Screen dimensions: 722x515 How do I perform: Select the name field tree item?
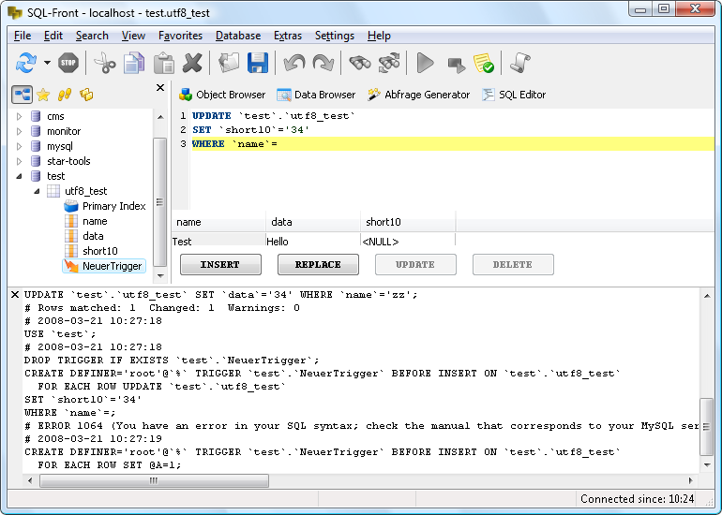(95, 221)
